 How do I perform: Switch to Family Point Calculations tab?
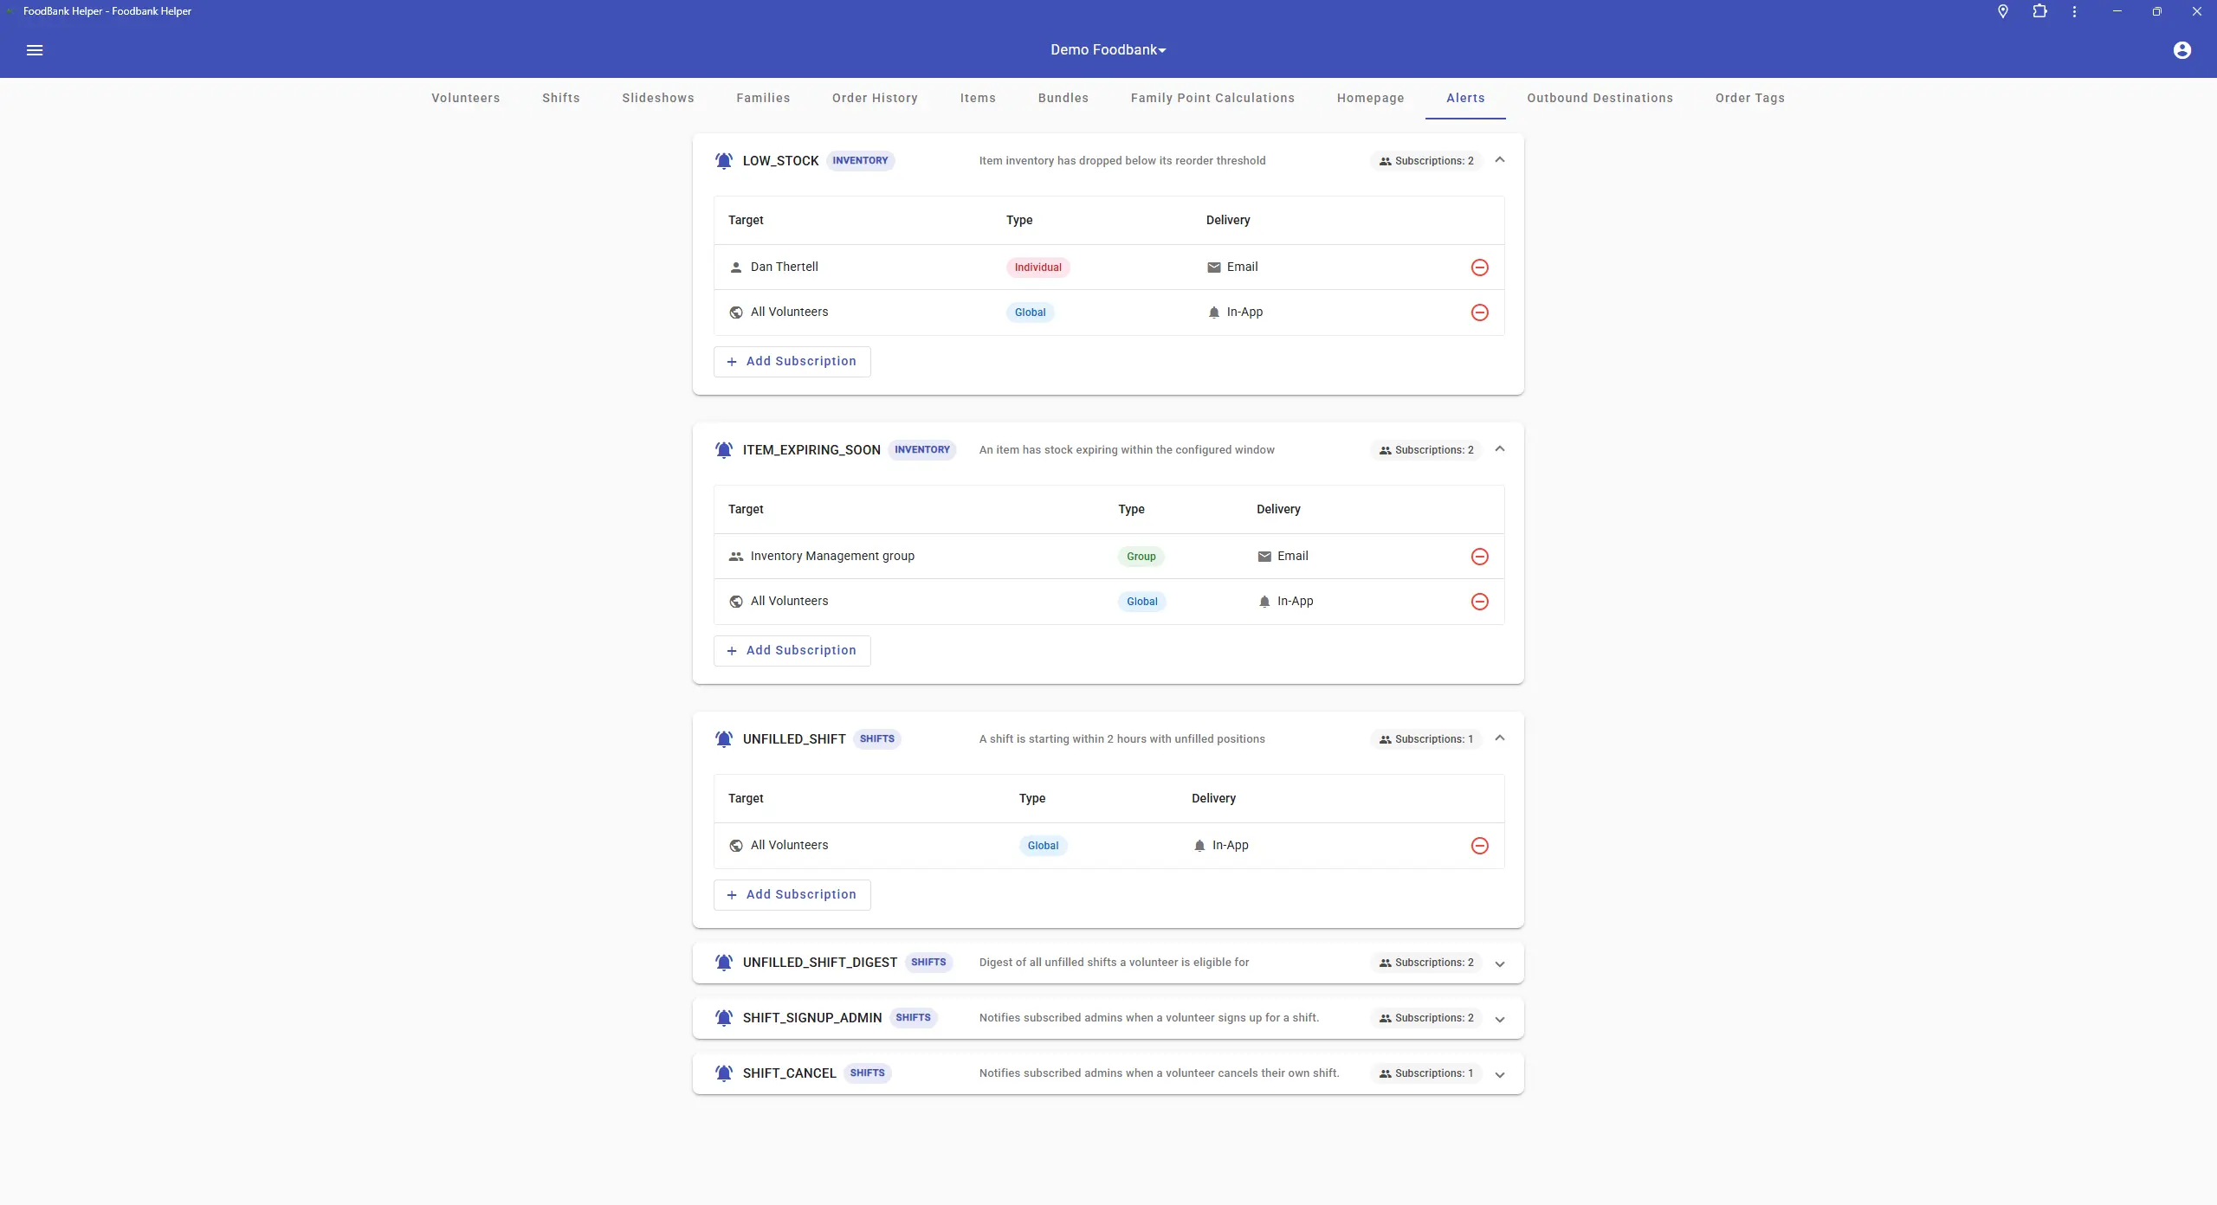1212,98
